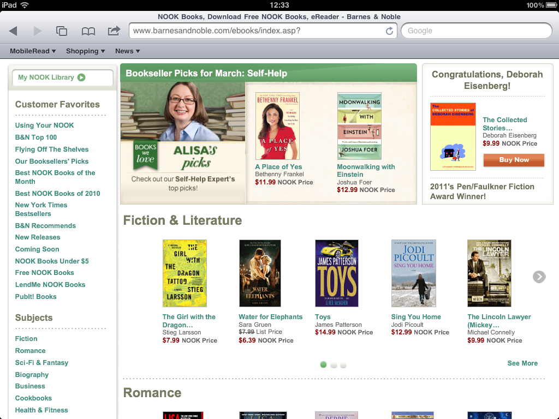Click A Place of Yes book cover

[277, 126]
